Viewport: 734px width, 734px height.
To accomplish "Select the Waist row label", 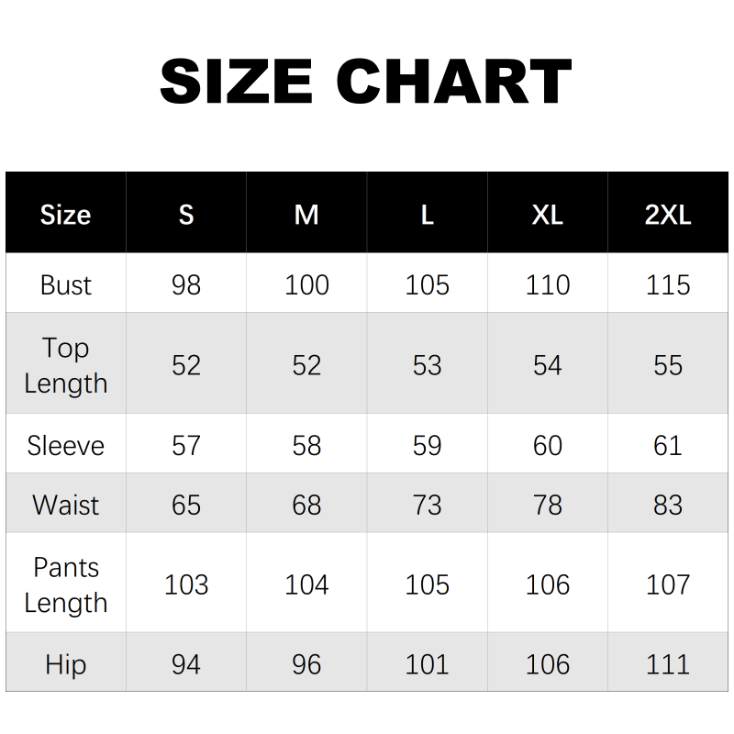I will [x=65, y=505].
